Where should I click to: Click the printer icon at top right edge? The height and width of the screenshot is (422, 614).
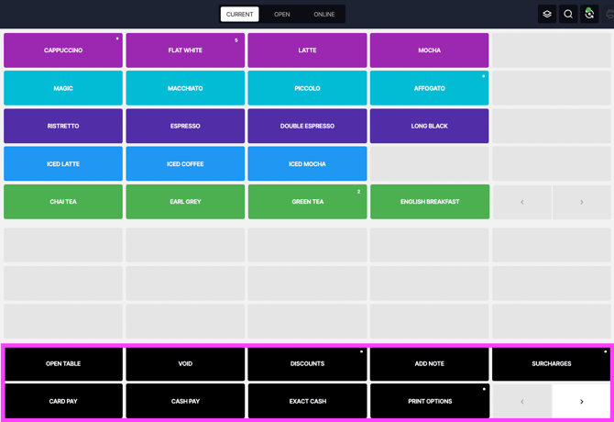click(609, 14)
